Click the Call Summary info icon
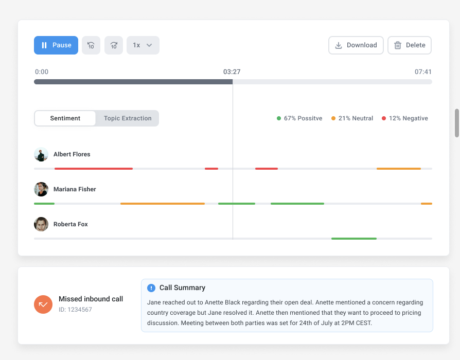460x360 pixels. click(151, 288)
